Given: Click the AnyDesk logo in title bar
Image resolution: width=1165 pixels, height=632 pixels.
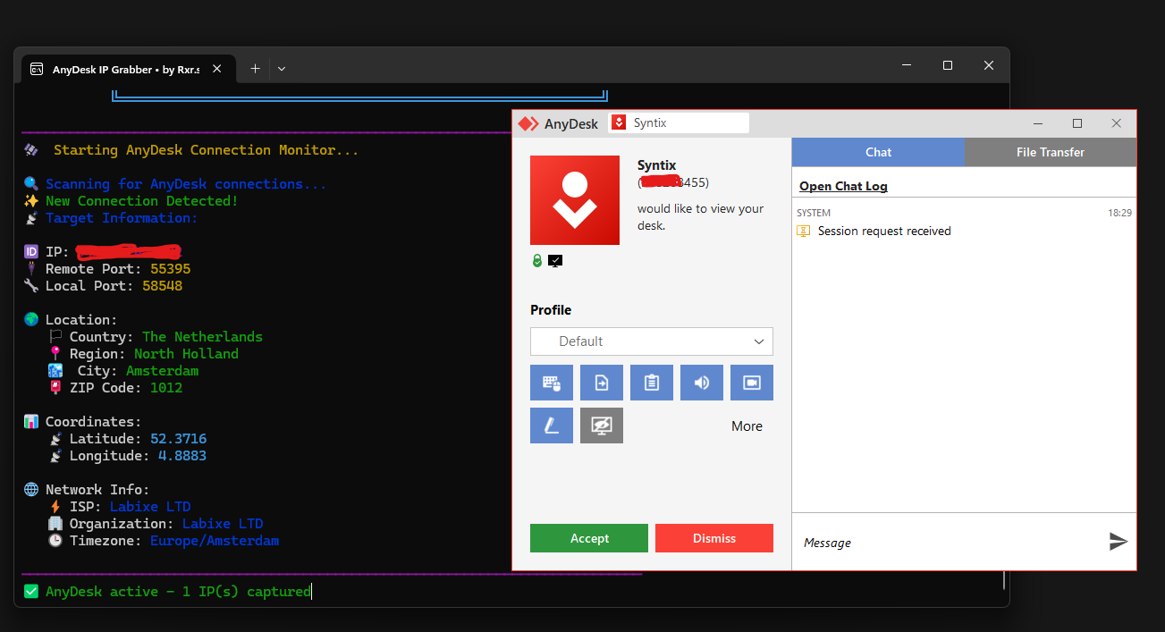Looking at the screenshot, I should tap(529, 123).
